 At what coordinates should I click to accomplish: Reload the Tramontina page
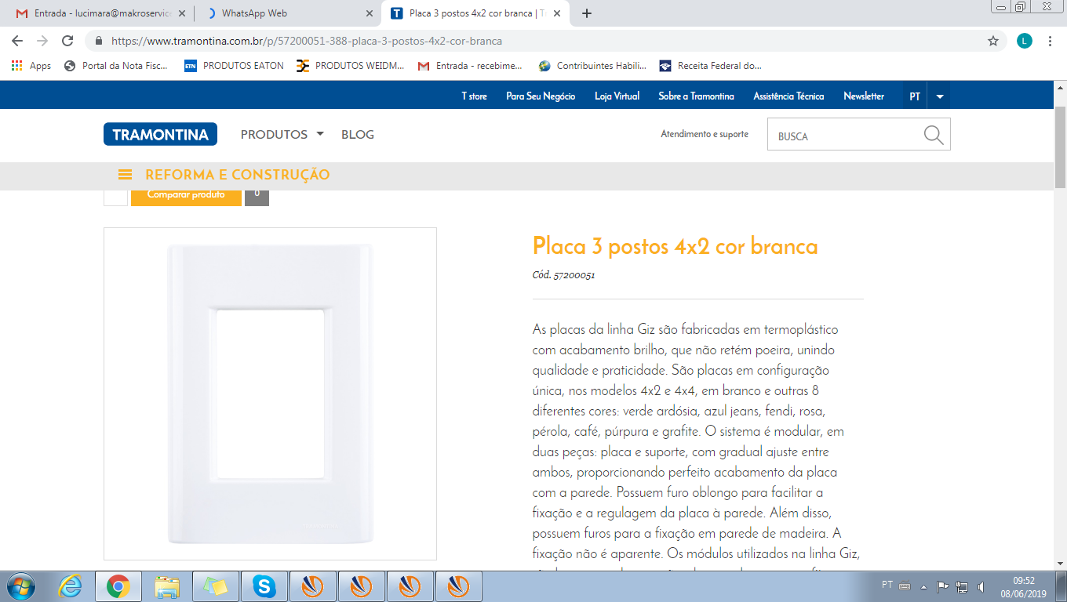point(67,41)
